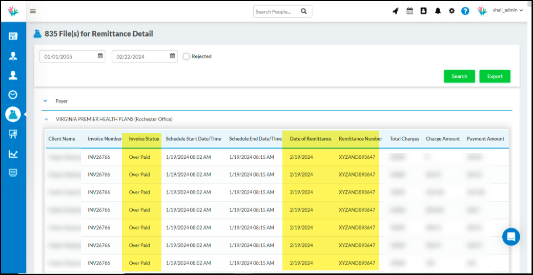Click the Date of Remittance column header

coord(310,139)
